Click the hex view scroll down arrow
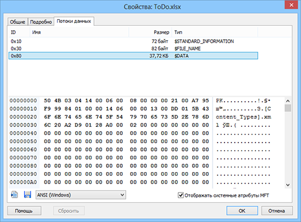This screenshot has width=301, height=222. (x=288, y=185)
